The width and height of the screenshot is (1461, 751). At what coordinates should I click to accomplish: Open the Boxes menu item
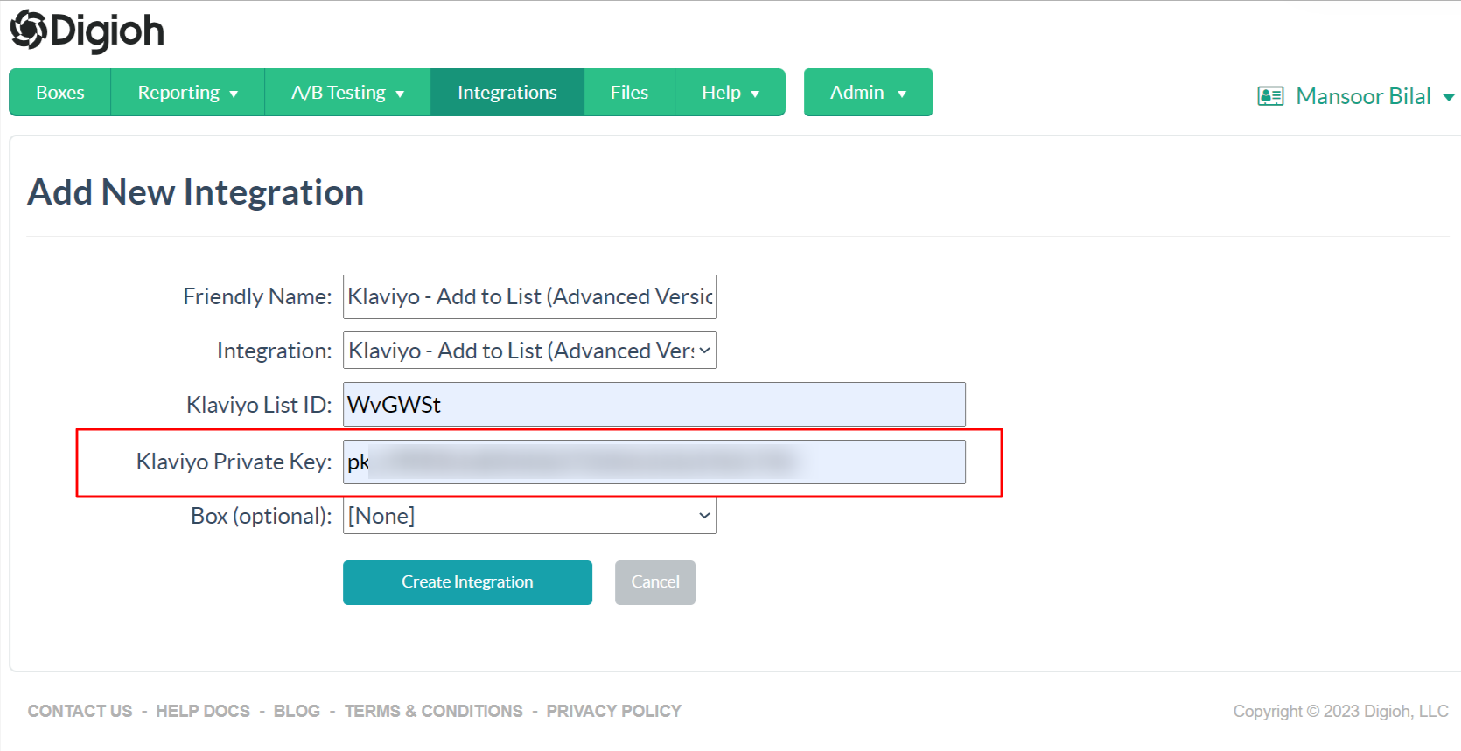(60, 92)
